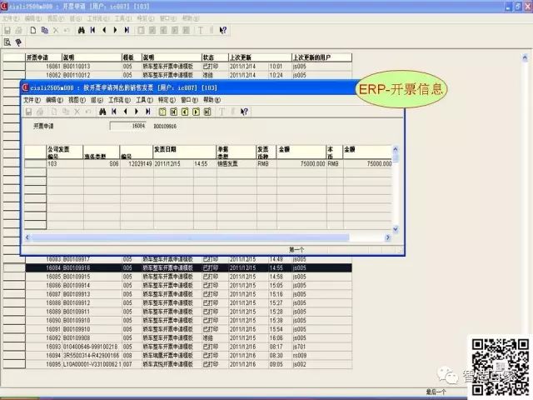The image size is (533, 400).
Task: Open 工作流 menu in front invoice window
Action: click(x=119, y=100)
